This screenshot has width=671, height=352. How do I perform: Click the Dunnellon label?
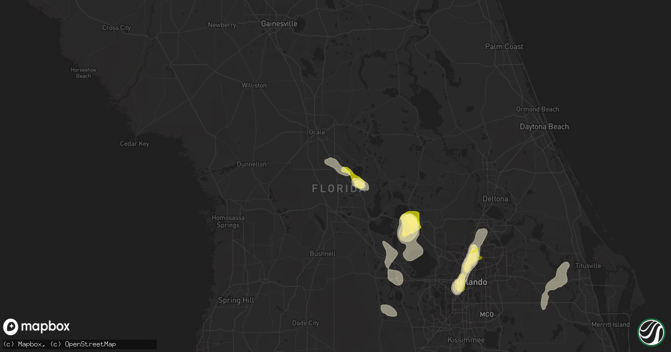pos(252,164)
